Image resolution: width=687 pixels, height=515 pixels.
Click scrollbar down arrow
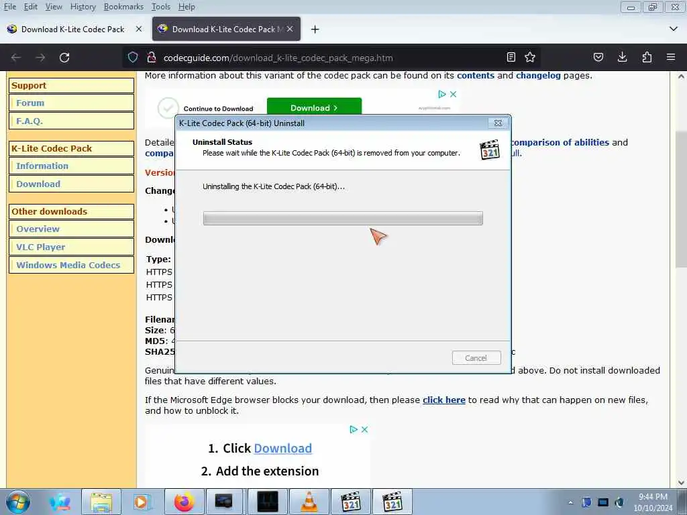click(x=681, y=483)
